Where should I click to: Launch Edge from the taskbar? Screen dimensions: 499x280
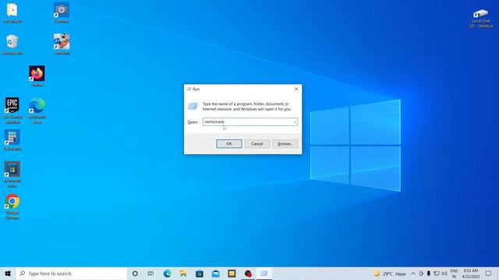pos(167,273)
